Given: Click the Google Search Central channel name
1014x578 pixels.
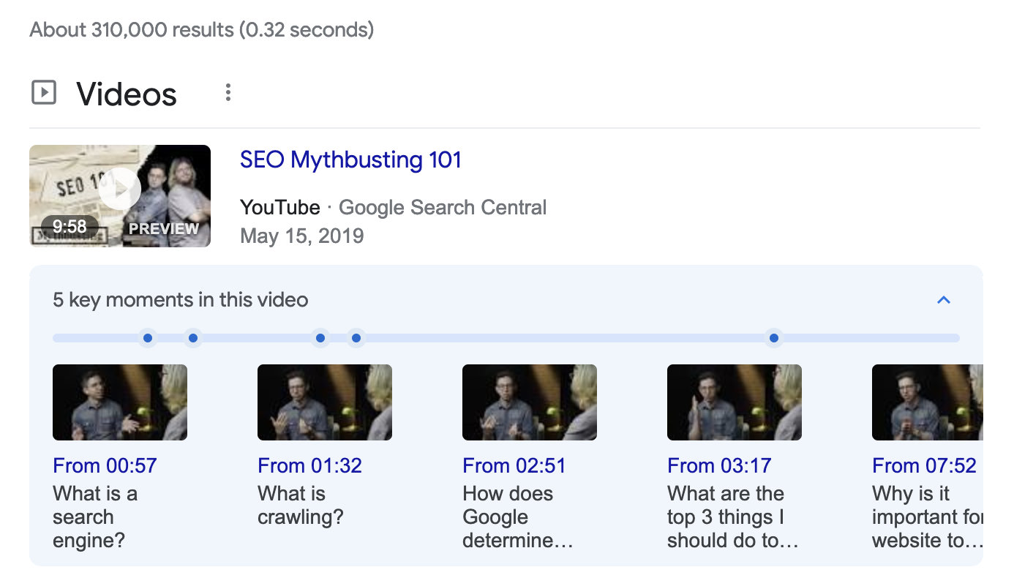Looking at the screenshot, I should tap(443, 207).
